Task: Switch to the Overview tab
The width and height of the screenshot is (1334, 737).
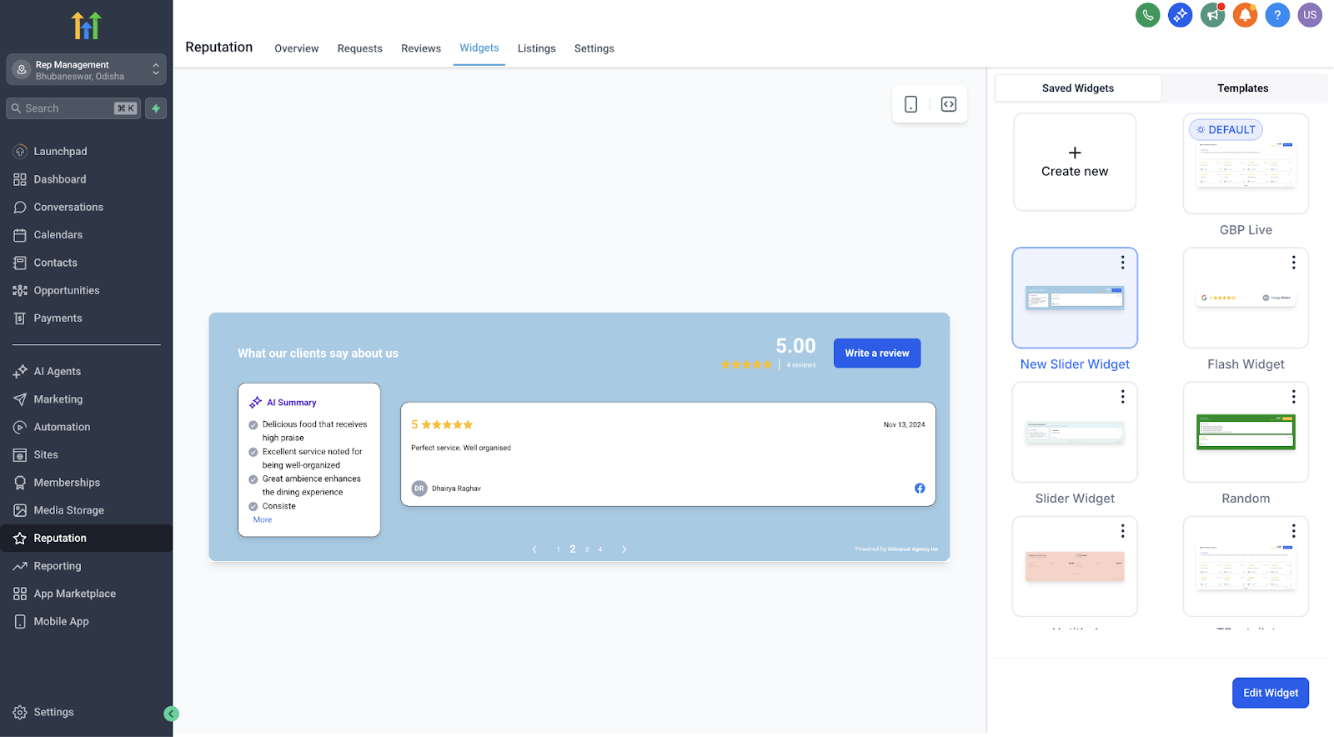Action: pyautogui.click(x=297, y=48)
